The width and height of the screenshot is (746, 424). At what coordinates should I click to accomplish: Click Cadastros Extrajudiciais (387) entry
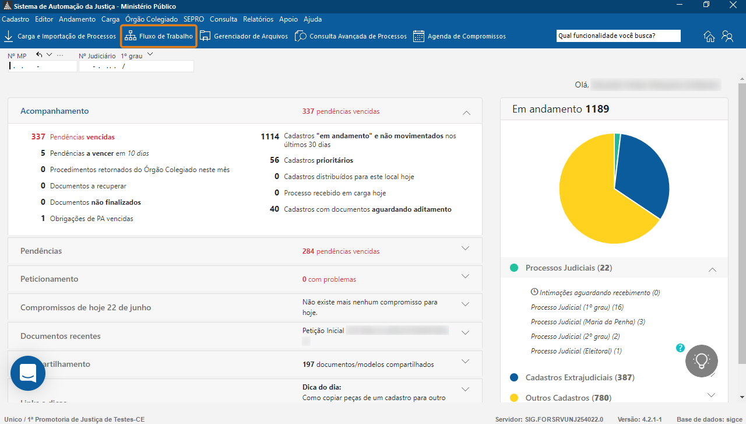coord(580,377)
